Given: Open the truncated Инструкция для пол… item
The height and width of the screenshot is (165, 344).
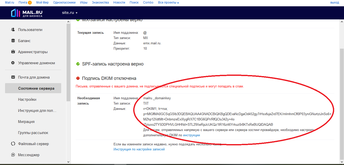Looking at the screenshot, I should tap(37, 111).
